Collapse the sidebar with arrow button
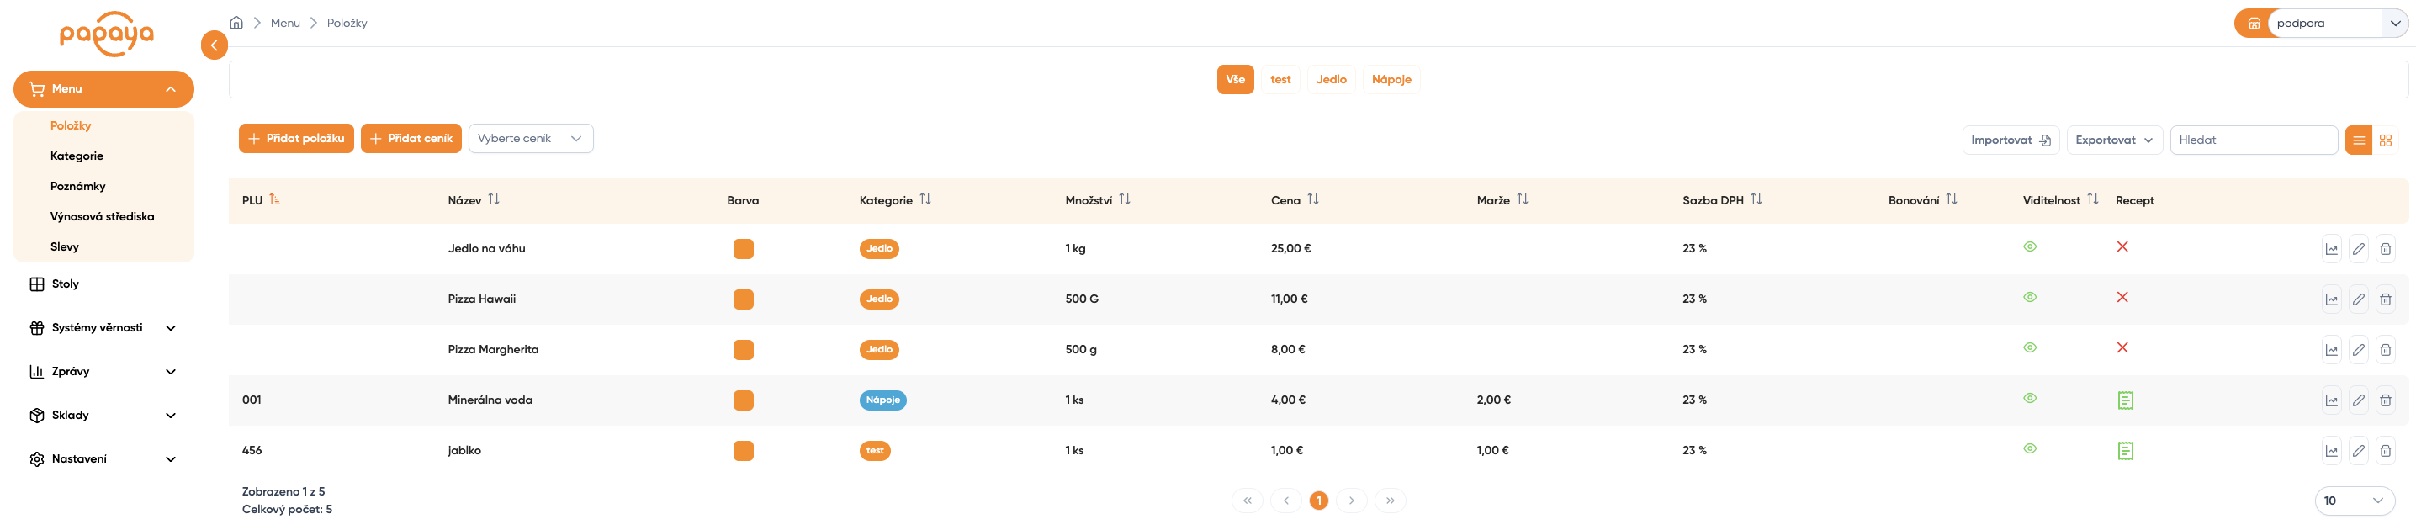 [214, 45]
